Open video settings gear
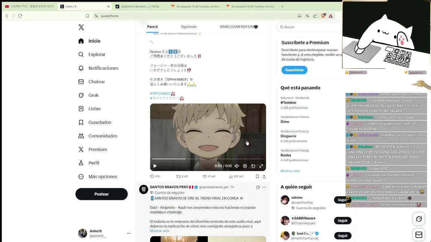Image resolution: width=431 pixels, height=242 pixels. pyautogui.click(x=245, y=166)
